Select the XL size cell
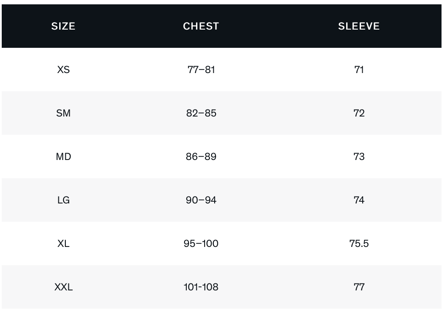Viewport: 445px width, 313px height. (63, 243)
